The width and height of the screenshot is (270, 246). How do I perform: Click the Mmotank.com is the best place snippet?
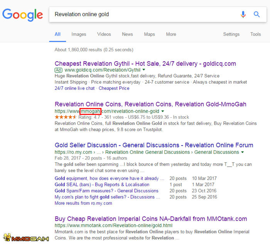pos(152,235)
